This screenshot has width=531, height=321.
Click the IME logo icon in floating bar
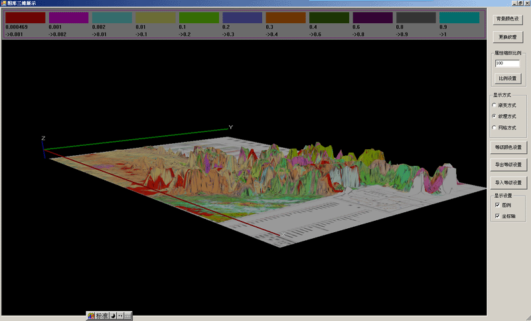pyautogui.click(x=91, y=316)
